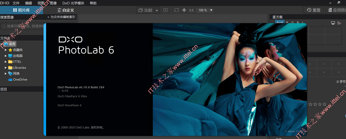The image size is (346, 139).
Task: Toggle side-by-side split view icon
Action: [165, 10]
